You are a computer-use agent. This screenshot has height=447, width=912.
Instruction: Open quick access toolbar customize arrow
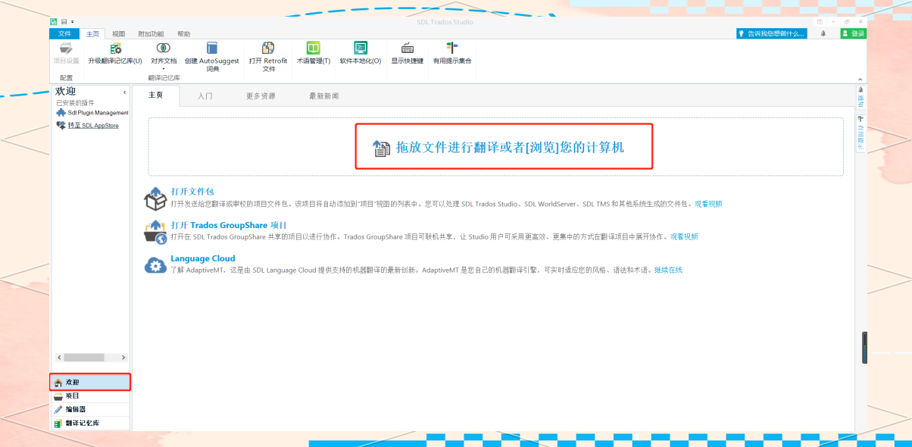71,22
